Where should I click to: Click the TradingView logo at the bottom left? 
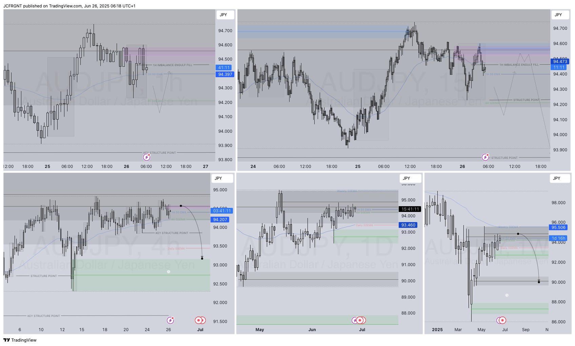tap(20, 340)
